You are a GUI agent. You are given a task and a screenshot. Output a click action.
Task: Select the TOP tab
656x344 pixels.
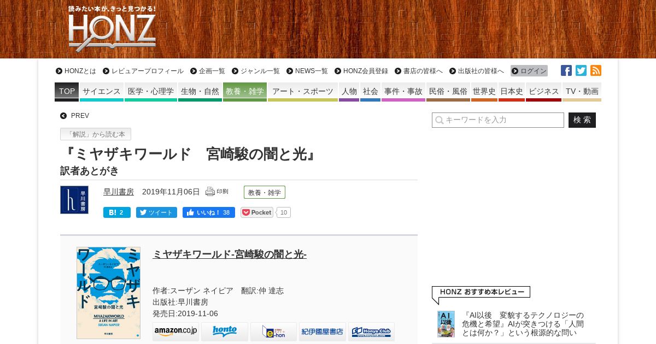tap(67, 92)
